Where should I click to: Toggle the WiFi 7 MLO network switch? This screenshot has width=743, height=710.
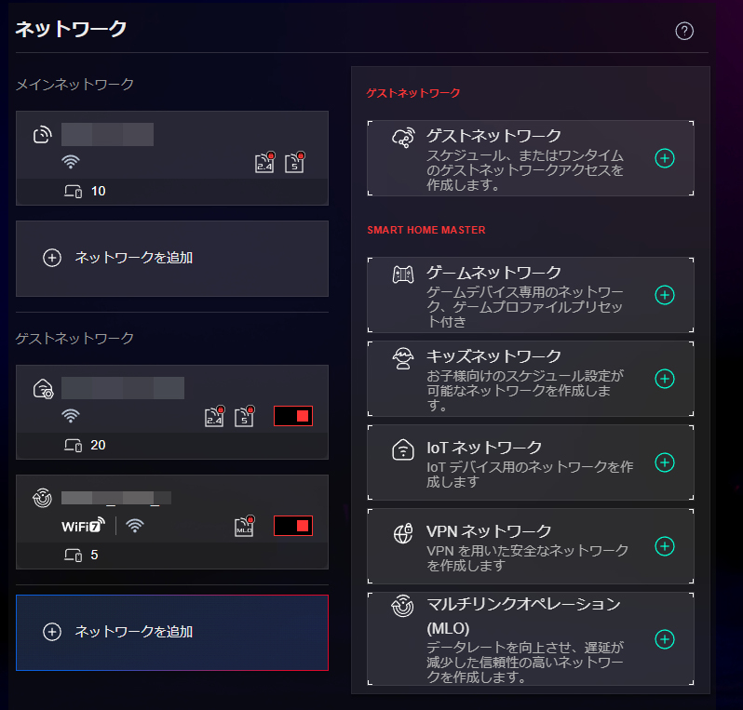293,526
